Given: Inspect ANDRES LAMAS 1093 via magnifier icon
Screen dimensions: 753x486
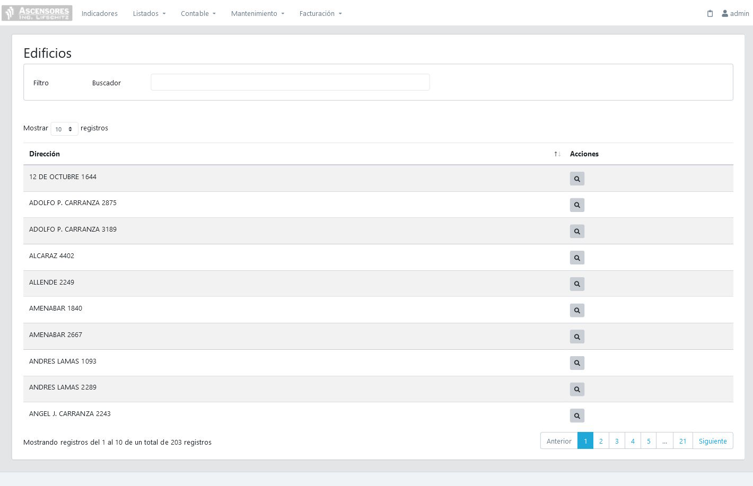Looking at the screenshot, I should point(577,363).
